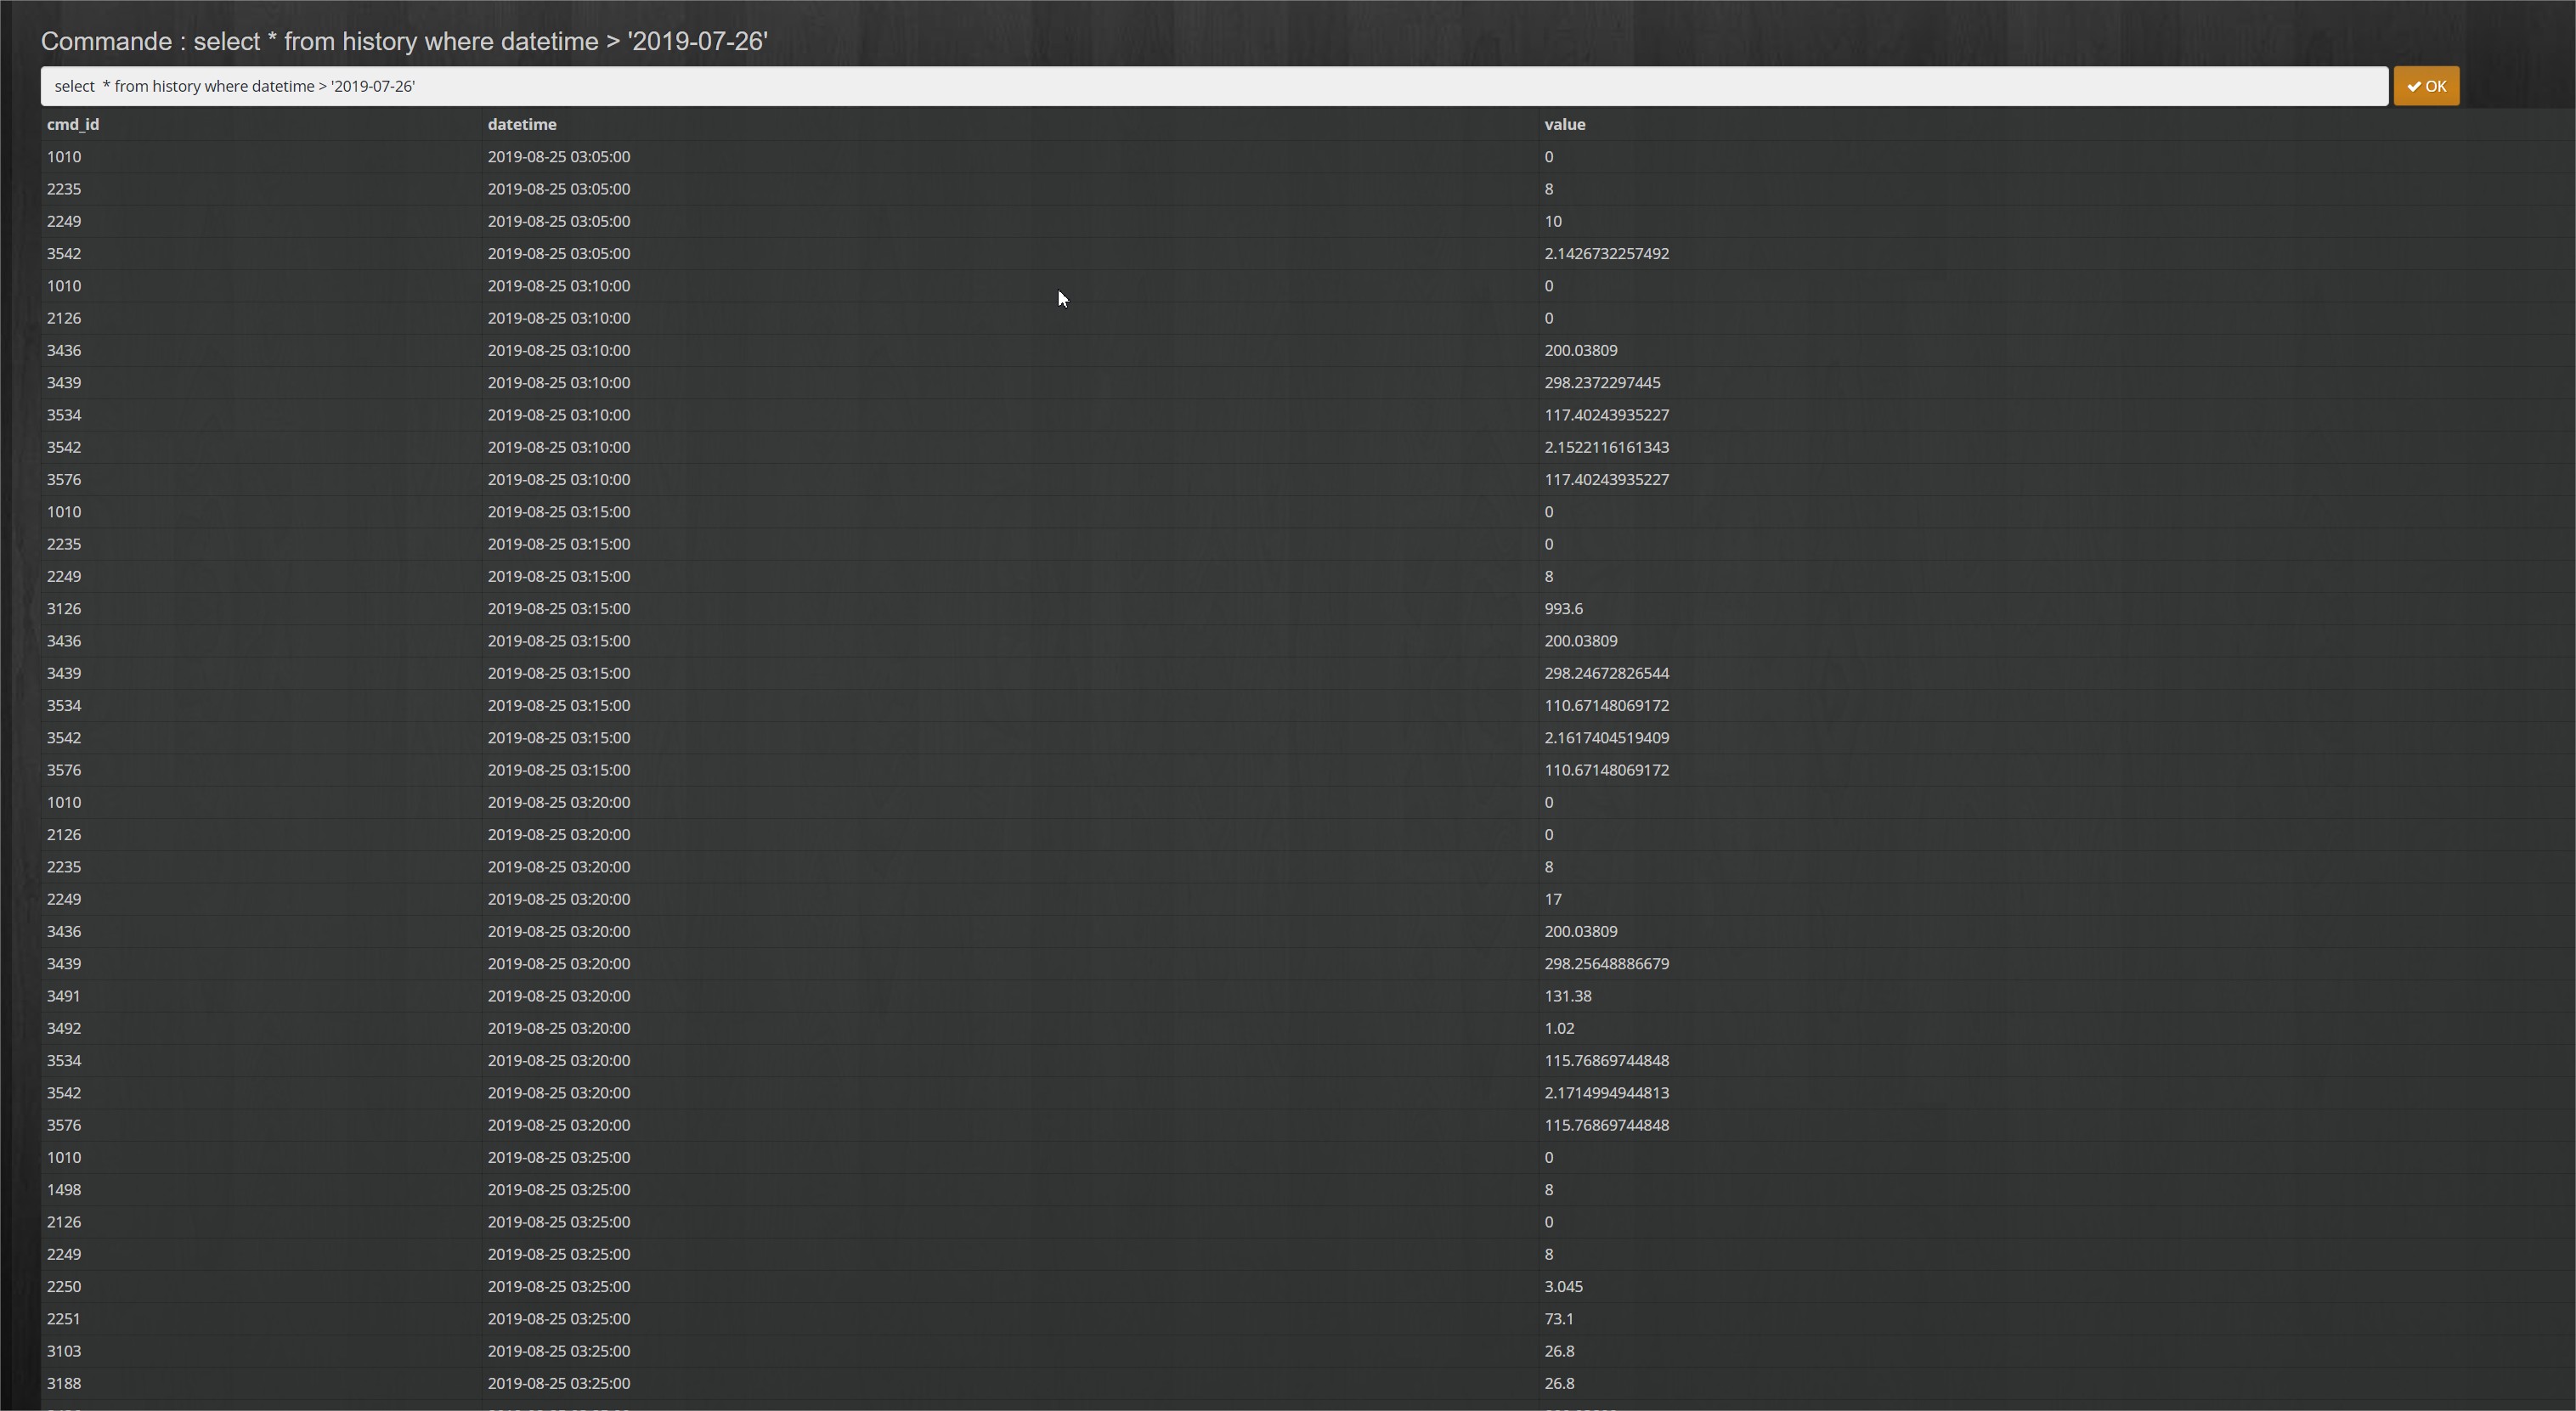Click value 2.1617404519409
Viewport: 2576px width, 1411px height.
(x=1606, y=738)
